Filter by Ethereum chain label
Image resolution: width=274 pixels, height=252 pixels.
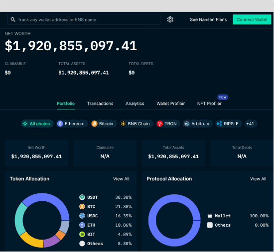pyautogui.click(x=74, y=124)
